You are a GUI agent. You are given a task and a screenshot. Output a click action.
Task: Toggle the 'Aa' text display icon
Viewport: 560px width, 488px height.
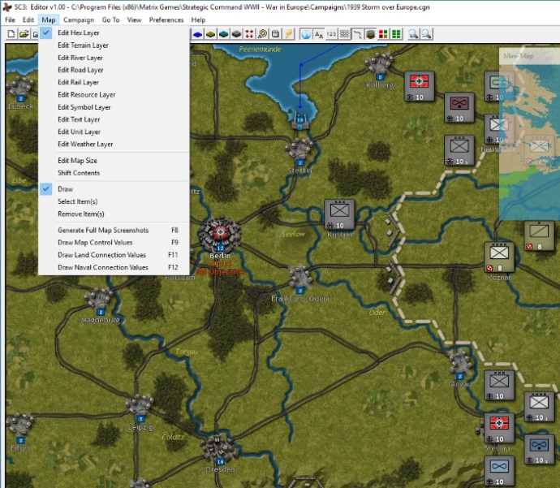(319, 34)
